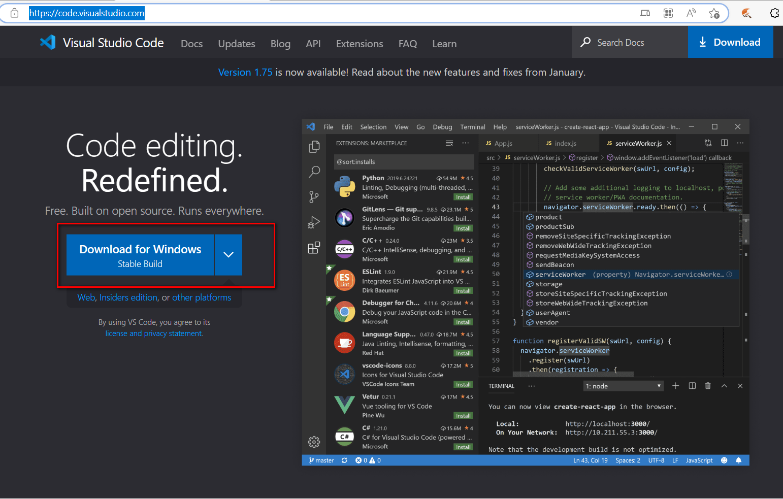Open Source Control icon in activity bar
Image resolution: width=783 pixels, height=499 pixels.
[x=314, y=197]
